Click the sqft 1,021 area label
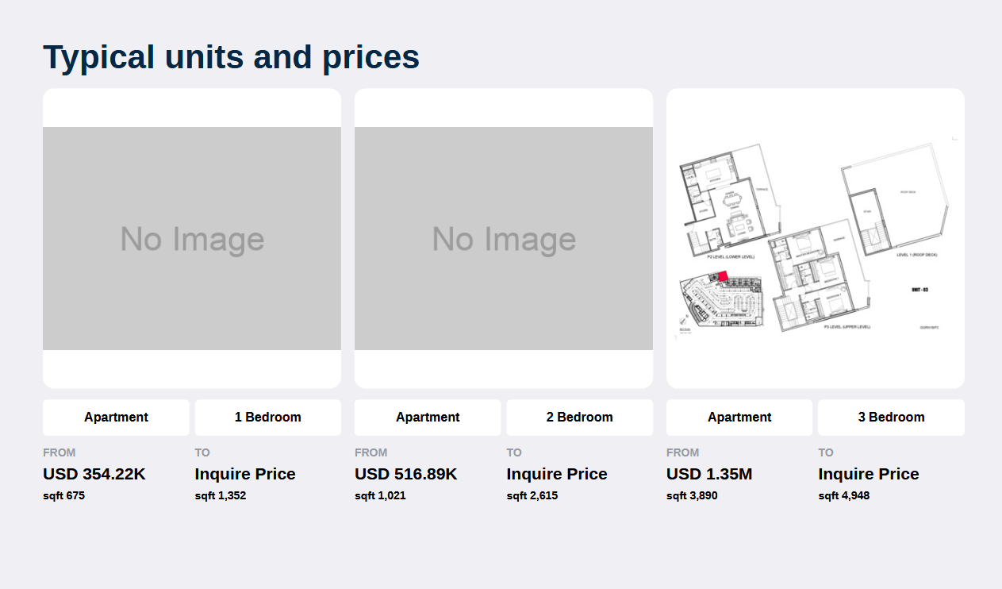The width and height of the screenshot is (1002, 589). point(380,496)
